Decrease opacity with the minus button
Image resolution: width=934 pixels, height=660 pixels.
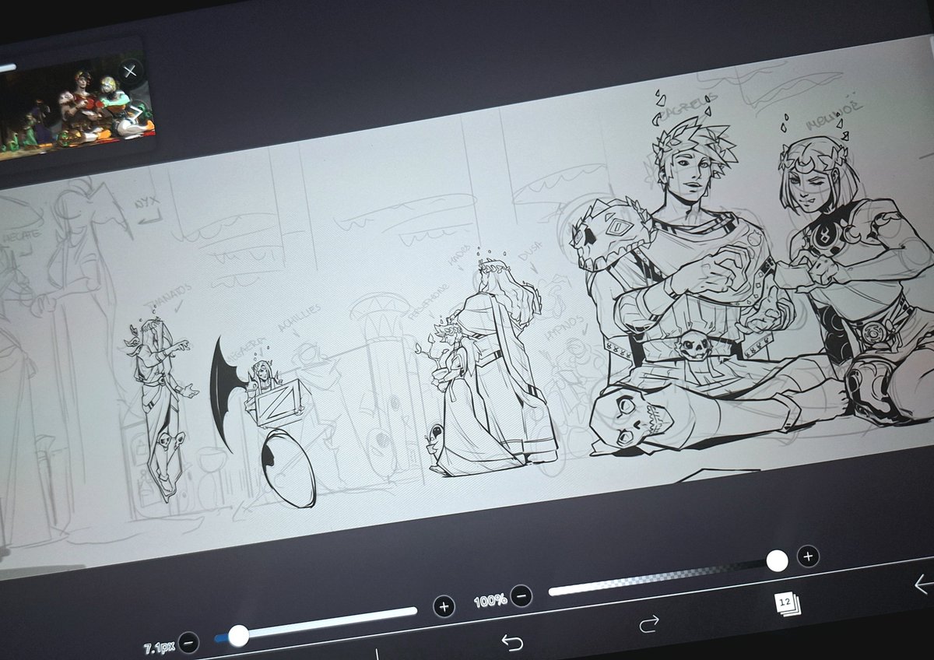522,597
